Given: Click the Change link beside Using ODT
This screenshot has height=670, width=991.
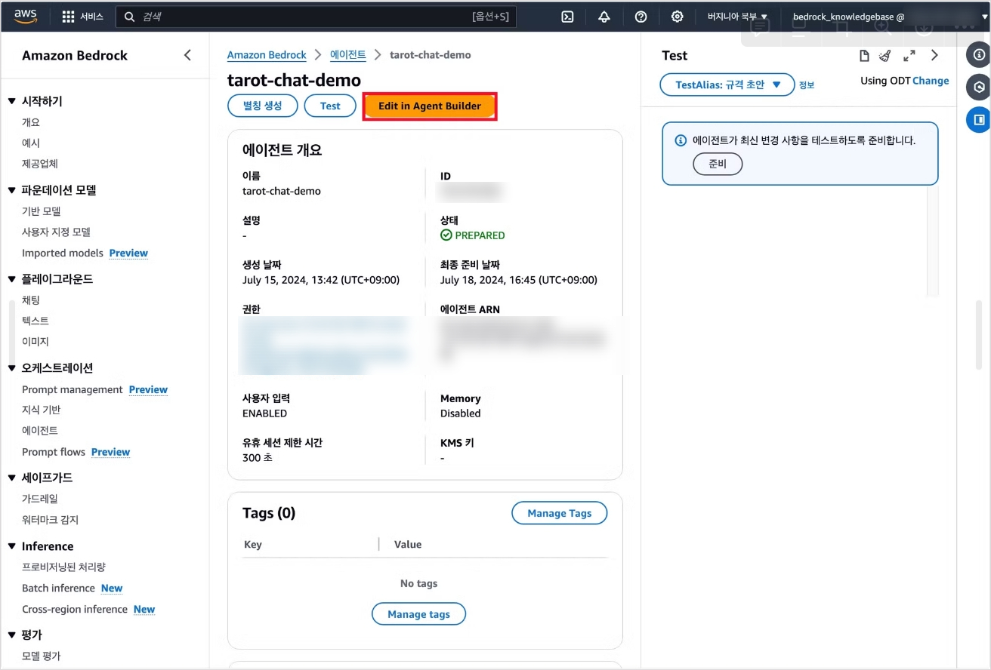Looking at the screenshot, I should pos(931,81).
